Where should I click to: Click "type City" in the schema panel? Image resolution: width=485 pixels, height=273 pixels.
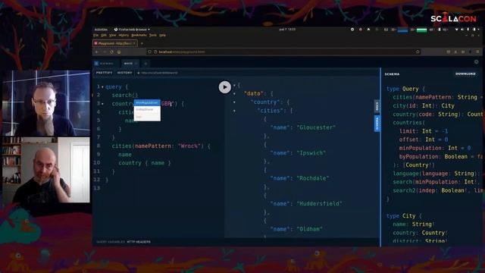coord(401,216)
